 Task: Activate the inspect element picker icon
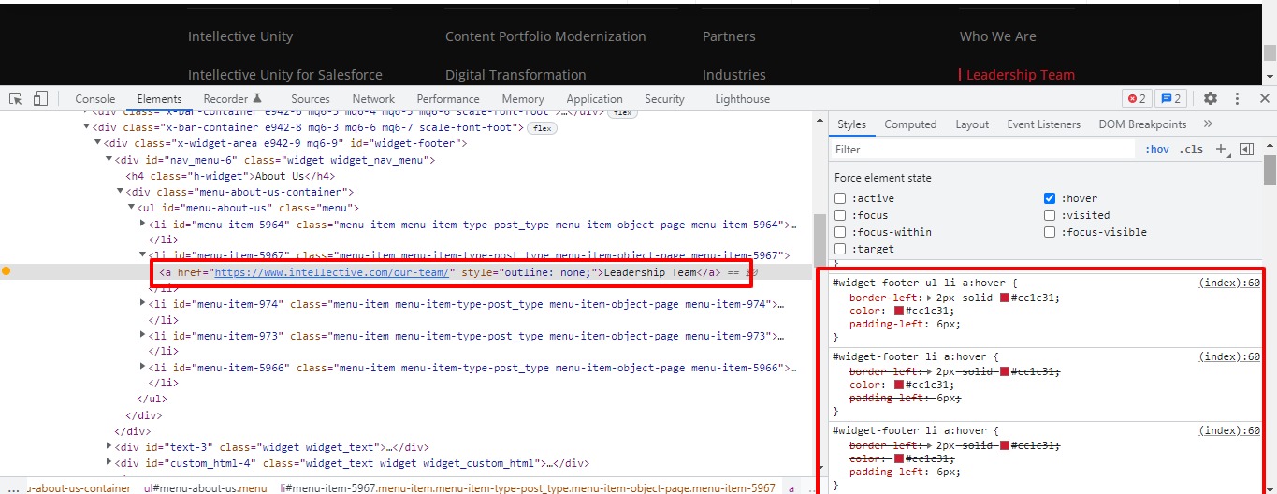[x=16, y=98]
